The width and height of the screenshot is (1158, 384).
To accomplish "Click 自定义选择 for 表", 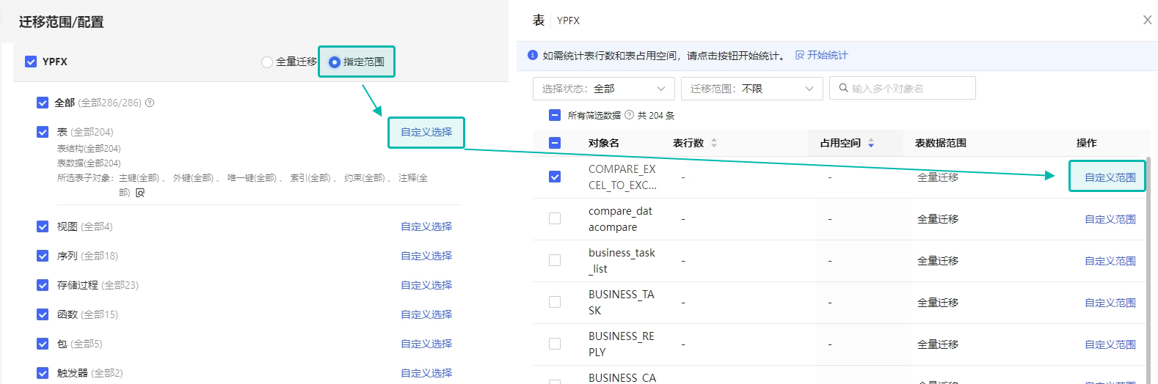I will click(x=426, y=132).
